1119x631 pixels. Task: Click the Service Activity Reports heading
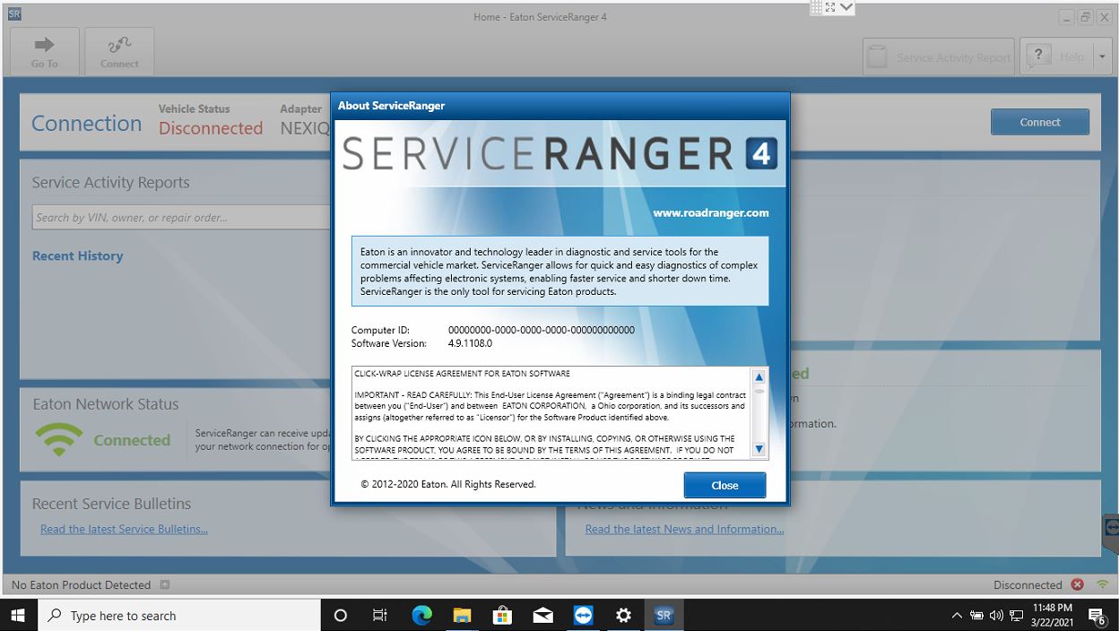(x=111, y=182)
